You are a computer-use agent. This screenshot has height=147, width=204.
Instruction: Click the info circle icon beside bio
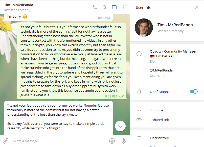tap(139, 54)
